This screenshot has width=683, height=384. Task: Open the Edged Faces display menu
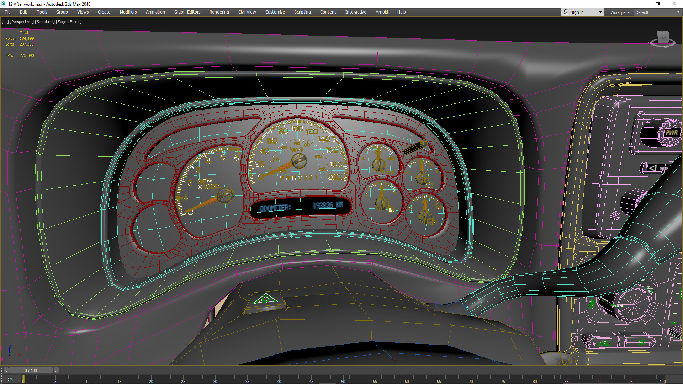pos(69,22)
